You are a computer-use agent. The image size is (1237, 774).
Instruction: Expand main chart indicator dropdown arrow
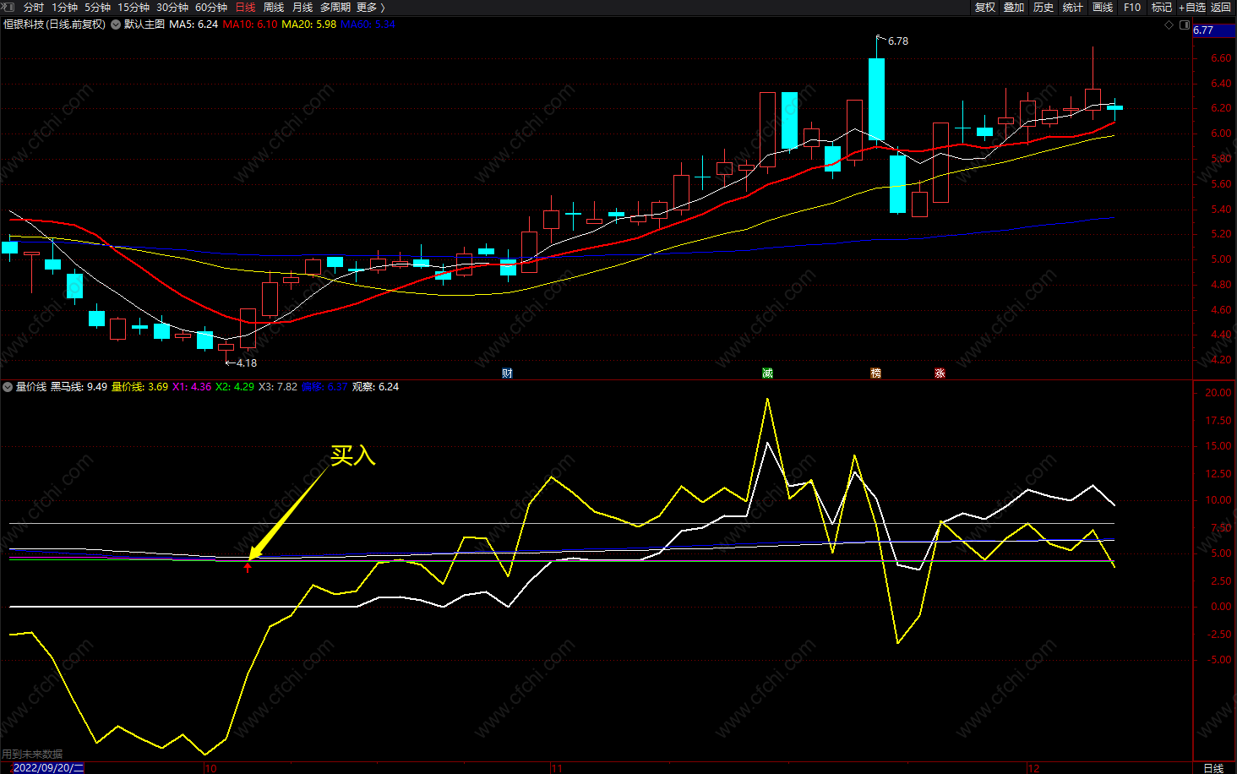tap(116, 25)
